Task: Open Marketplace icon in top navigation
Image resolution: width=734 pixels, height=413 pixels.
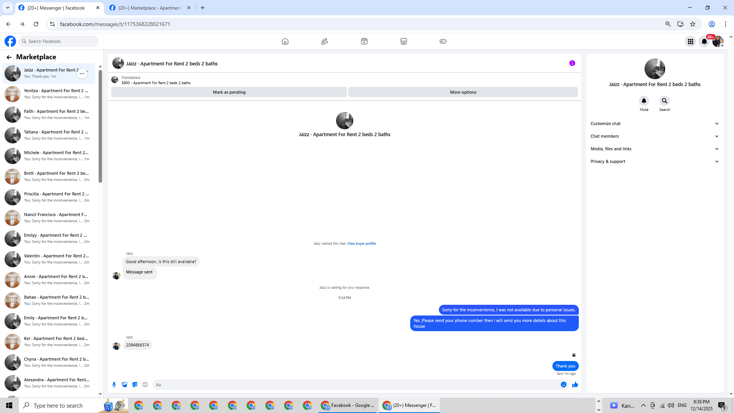Action: (403, 41)
